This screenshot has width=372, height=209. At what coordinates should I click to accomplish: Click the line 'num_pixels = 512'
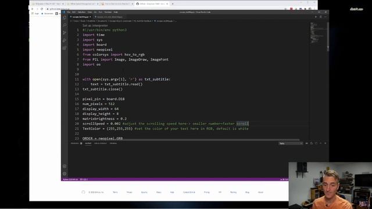98,104
